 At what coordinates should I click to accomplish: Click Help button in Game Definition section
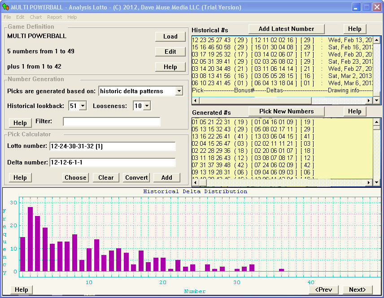point(170,67)
